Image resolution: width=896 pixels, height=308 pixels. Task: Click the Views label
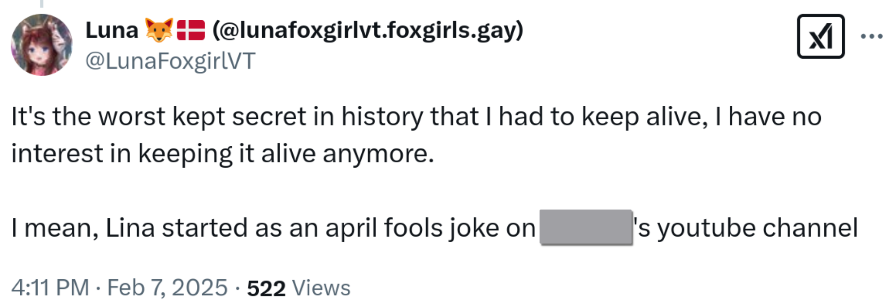(x=321, y=288)
